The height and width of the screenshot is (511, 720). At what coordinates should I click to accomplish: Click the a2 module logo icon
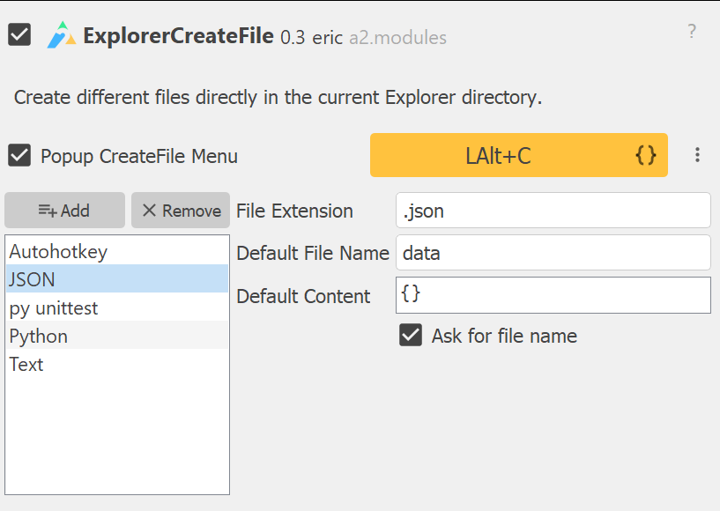click(x=62, y=35)
